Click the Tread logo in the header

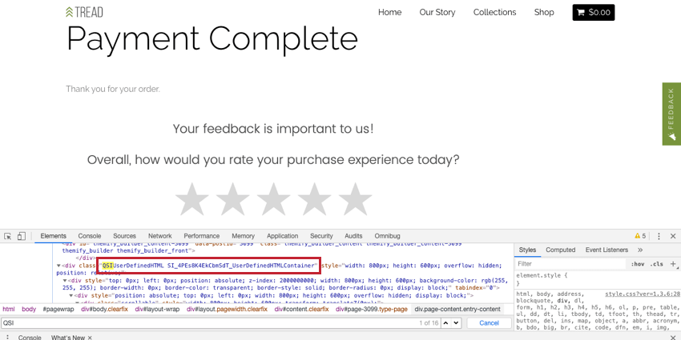[84, 12]
